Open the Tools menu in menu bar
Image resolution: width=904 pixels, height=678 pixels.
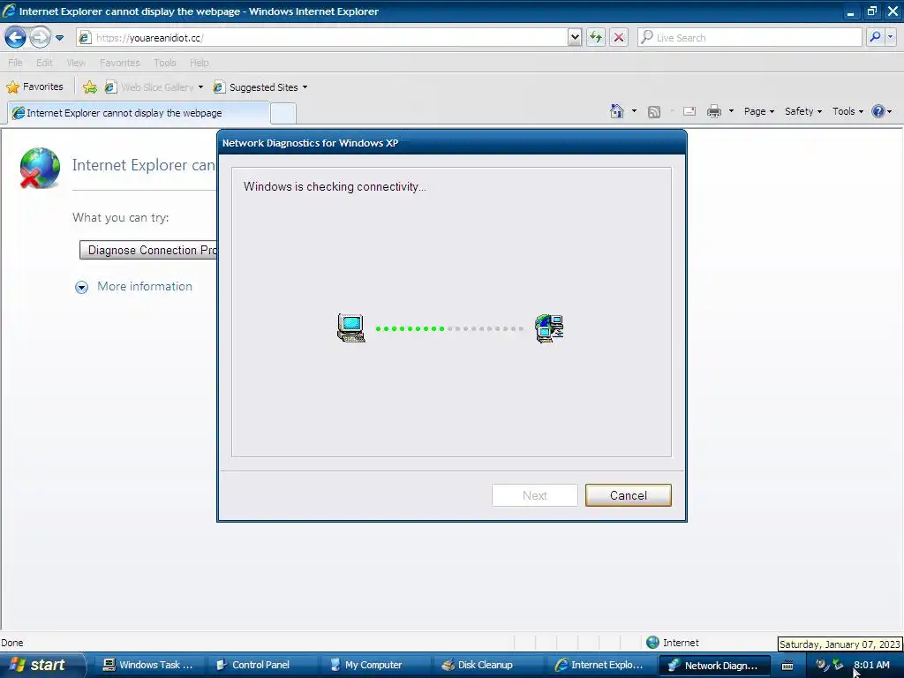pyautogui.click(x=165, y=63)
